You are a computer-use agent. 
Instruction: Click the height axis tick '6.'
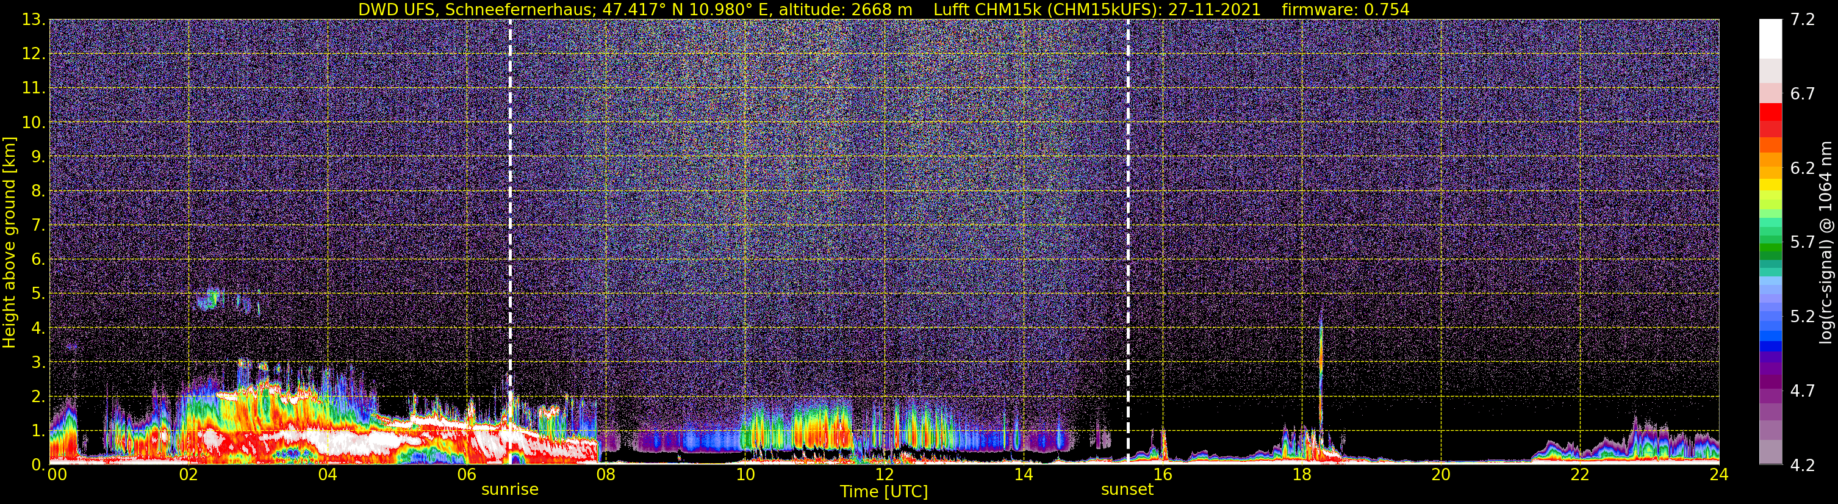click(38, 259)
